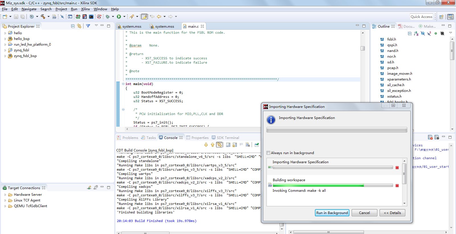Click Link with Editor in Project Explorer
Viewport: 456px width, 234px height.
click(x=79, y=26)
